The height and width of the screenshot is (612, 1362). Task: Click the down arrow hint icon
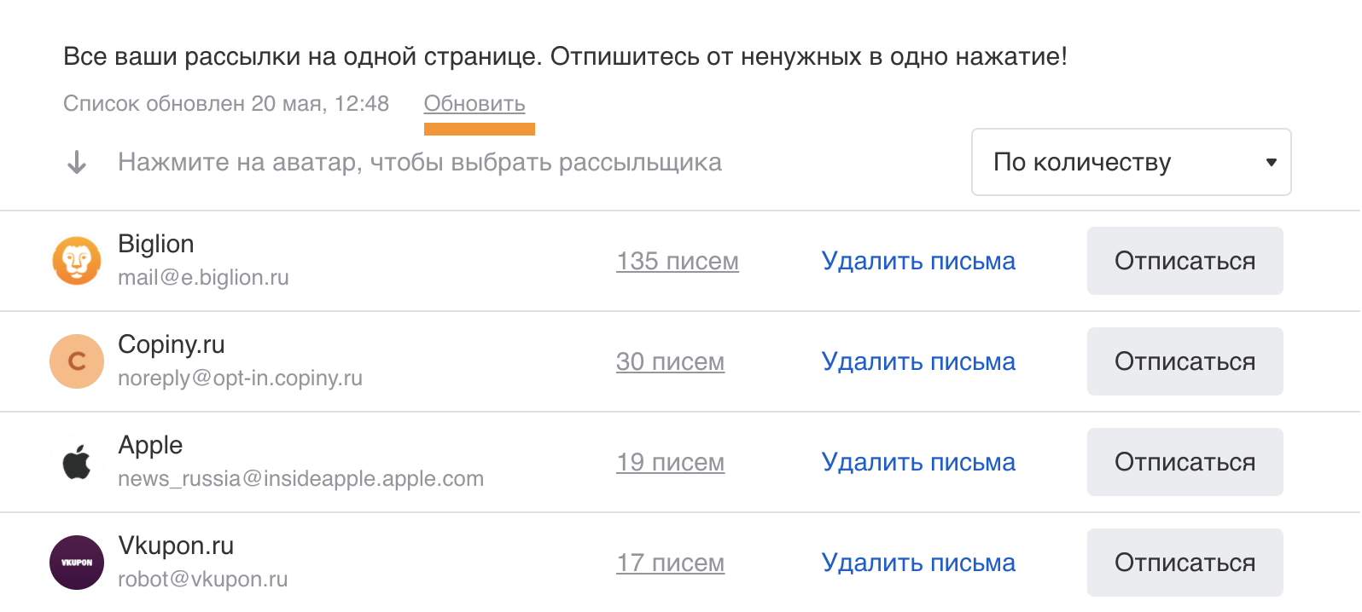(x=77, y=162)
